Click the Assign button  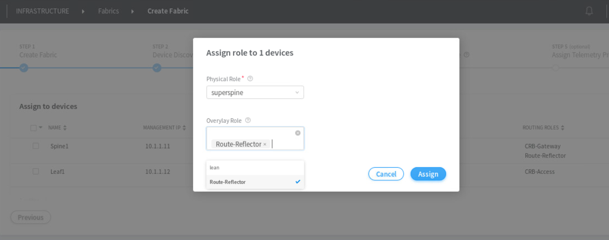tap(428, 174)
